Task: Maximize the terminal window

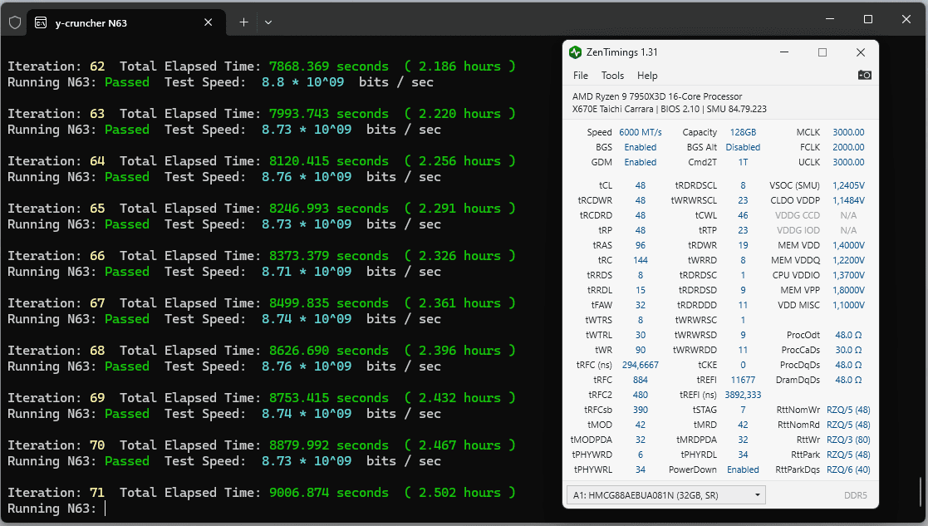Action: 867,19
